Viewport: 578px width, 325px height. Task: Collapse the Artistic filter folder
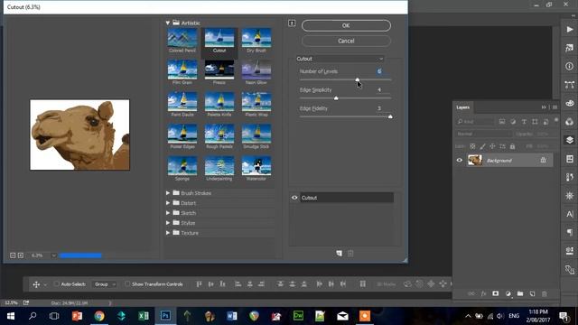[x=168, y=23]
